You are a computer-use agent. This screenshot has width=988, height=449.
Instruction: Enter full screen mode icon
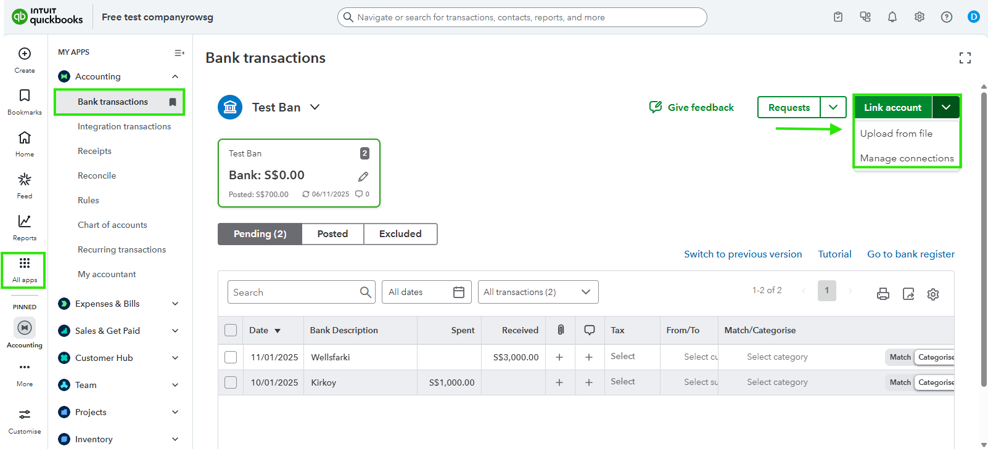tap(965, 58)
